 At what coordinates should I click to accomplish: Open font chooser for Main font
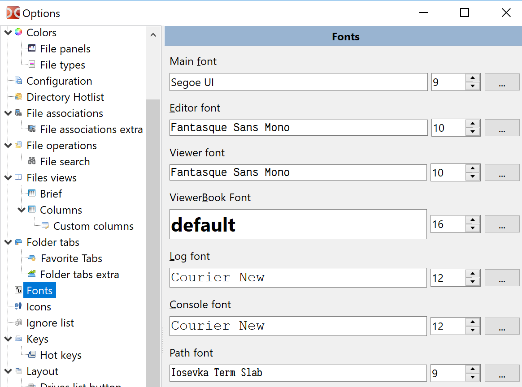tap(502, 82)
